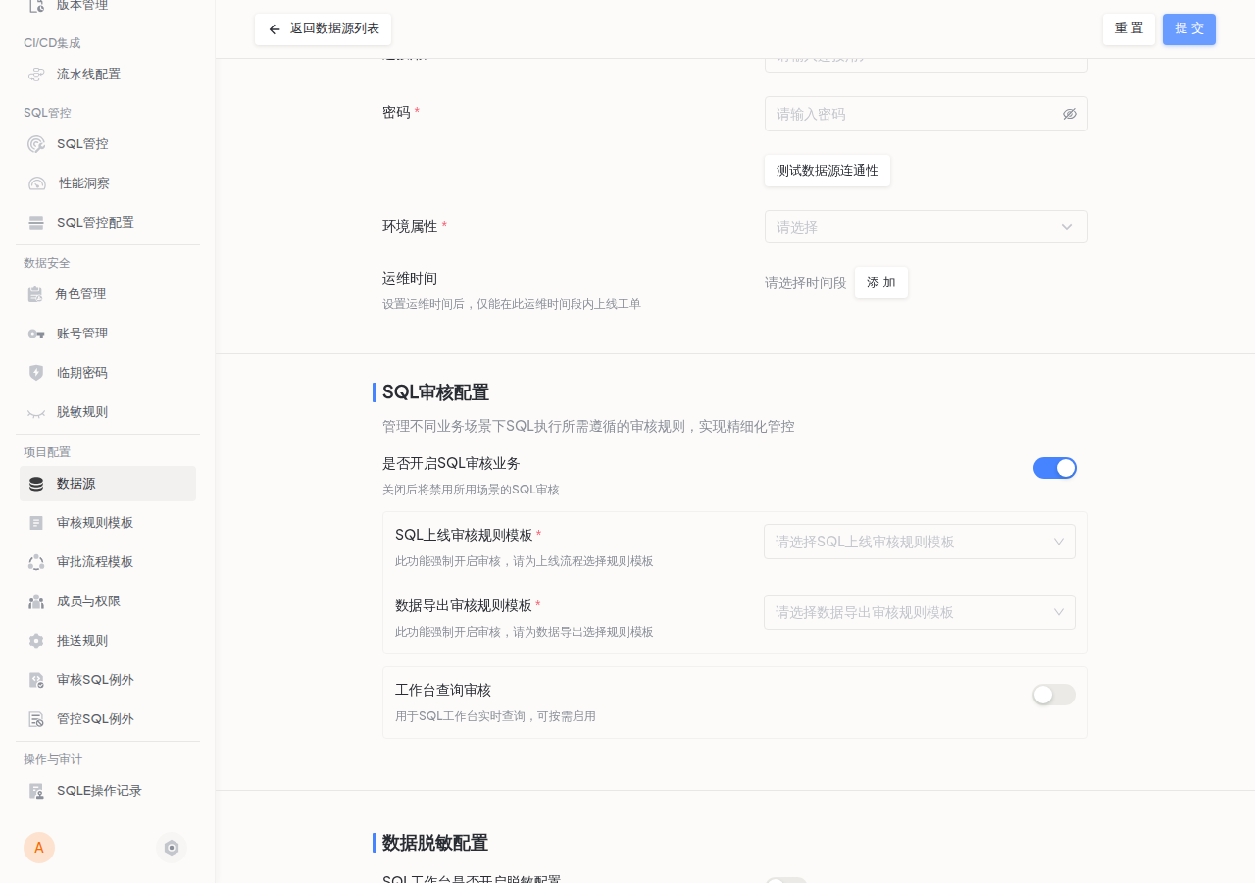Select the 脱敏规则 sidebar icon

click(x=36, y=412)
